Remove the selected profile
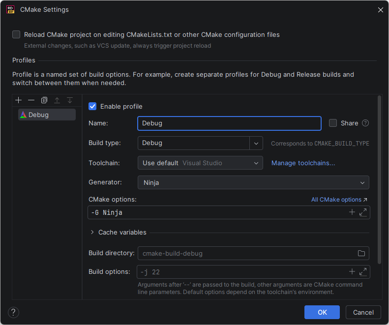The height and width of the screenshot is (325, 389). pyautogui.click(x=31, y=100)
